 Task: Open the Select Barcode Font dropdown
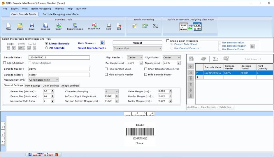pyautogui.click(x=137, y=48)
